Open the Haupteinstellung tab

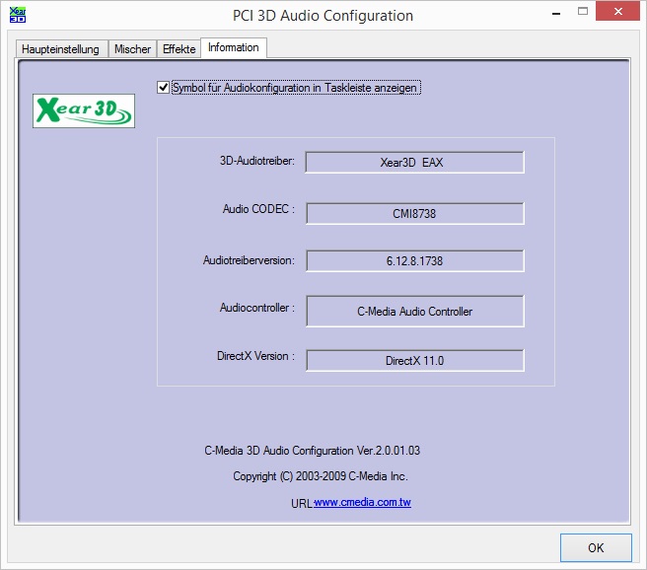pyautogui.click(x=61, y=48)
